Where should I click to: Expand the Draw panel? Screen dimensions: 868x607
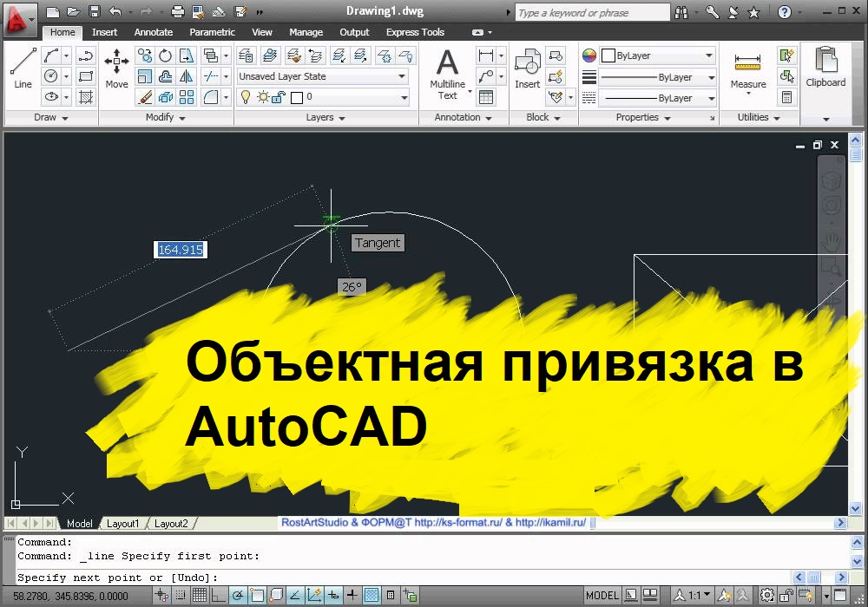coord(51,117)
